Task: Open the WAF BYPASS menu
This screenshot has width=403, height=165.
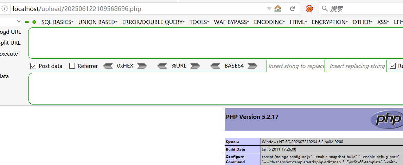Action: pyautogui.click(x=231, y=22)
